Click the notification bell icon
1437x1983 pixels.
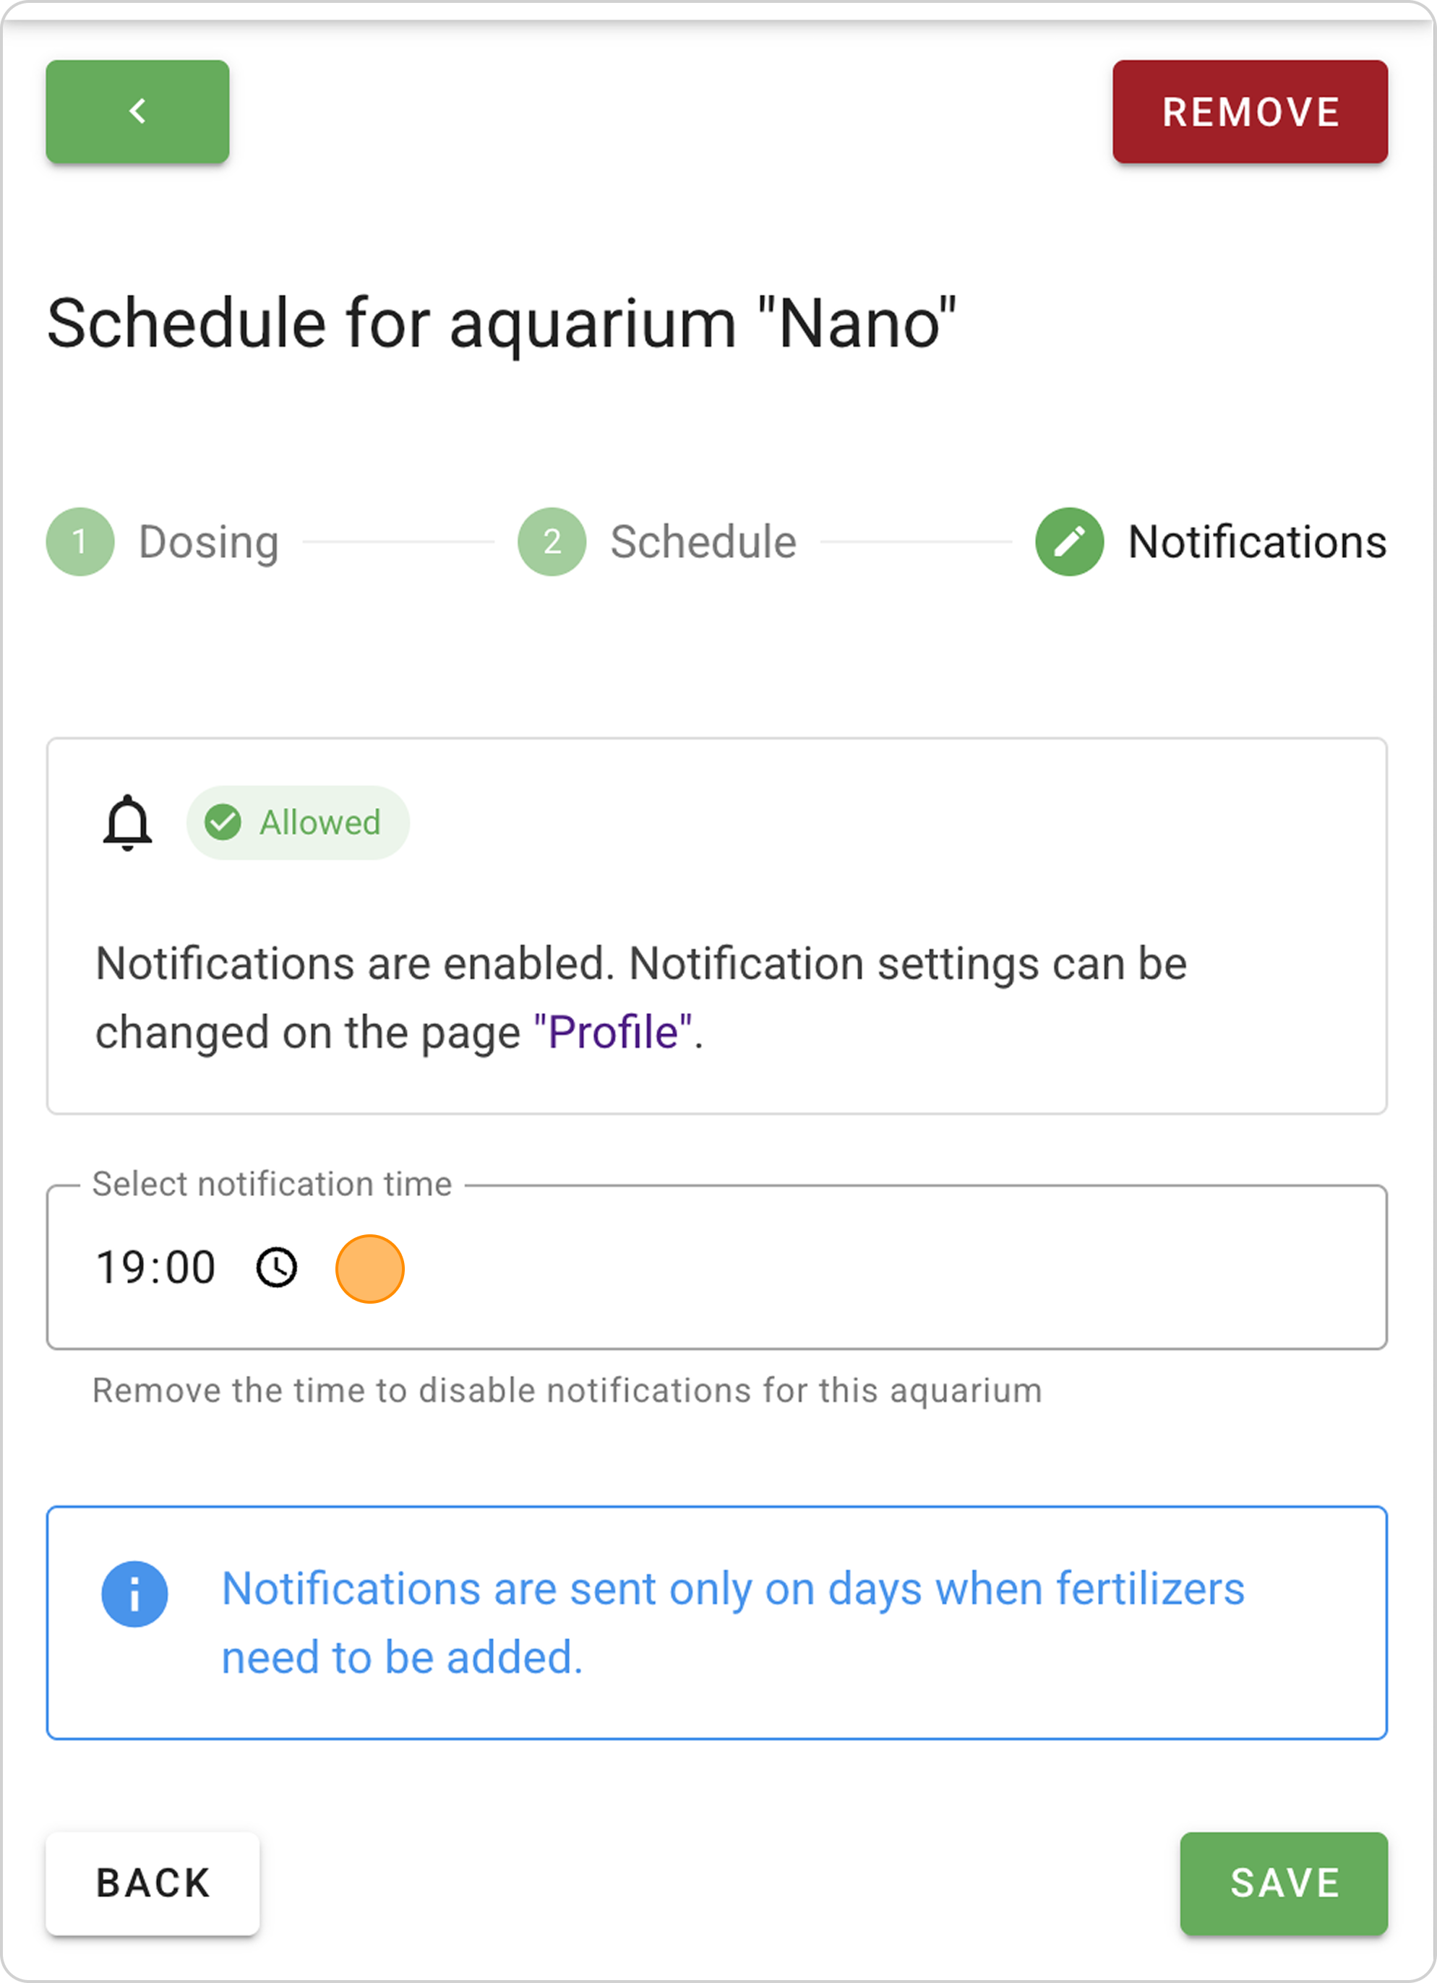point(128,822)
